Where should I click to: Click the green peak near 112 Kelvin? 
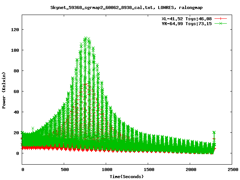[x=85, y=38]
